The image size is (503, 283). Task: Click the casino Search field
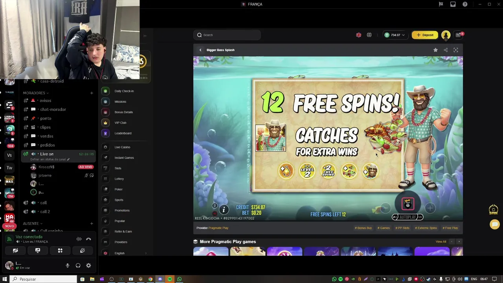pos(227,35)
